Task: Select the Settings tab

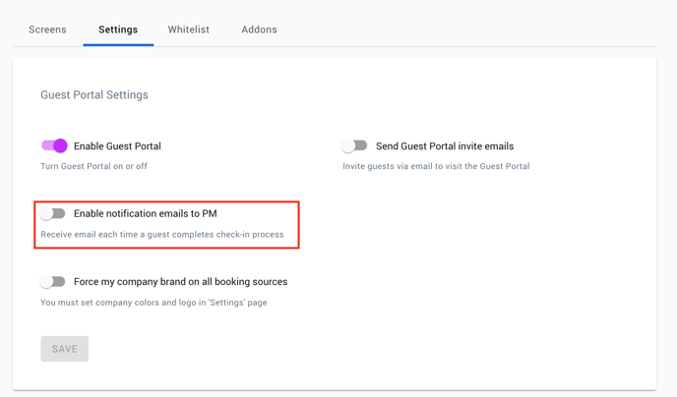Action: [118, 29]
